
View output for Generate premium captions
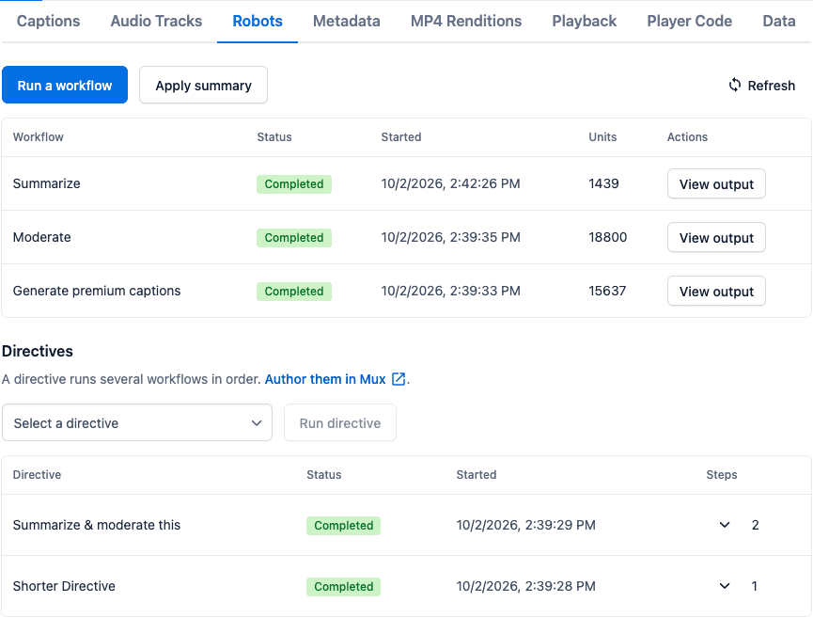(x=716, y=291)
